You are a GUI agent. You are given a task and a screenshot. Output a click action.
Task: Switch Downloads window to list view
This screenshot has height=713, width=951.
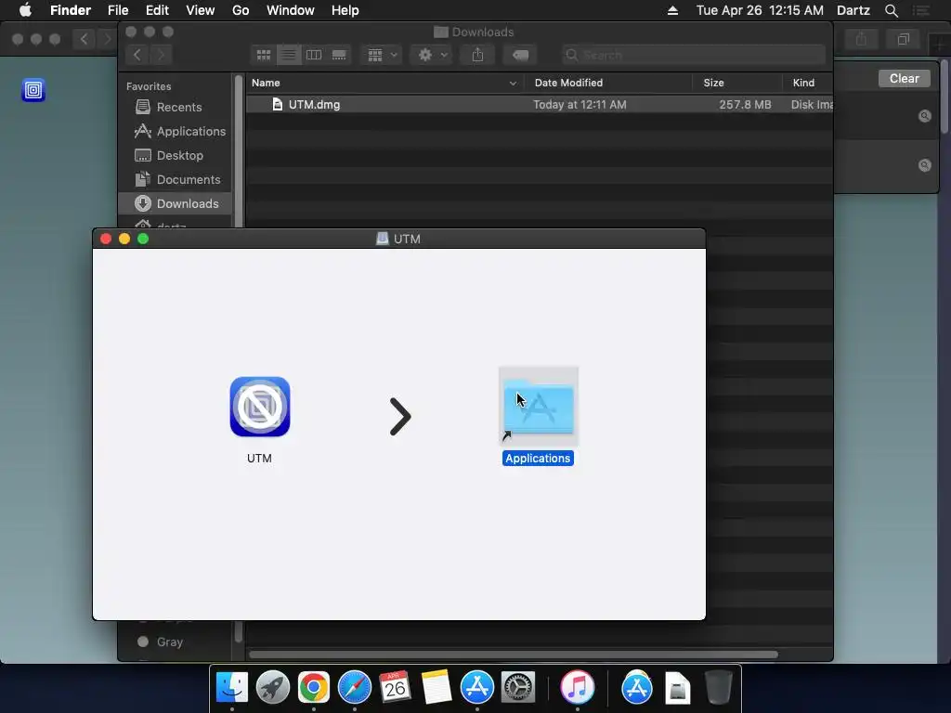289,55
